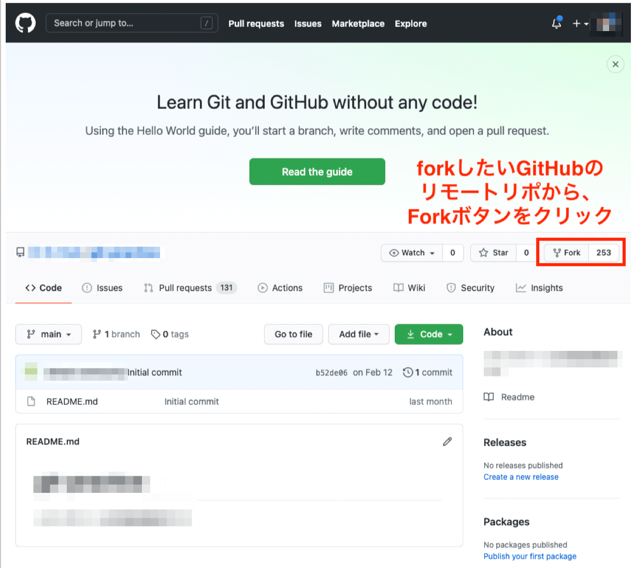Click the Readme book icon in About
This screenshot has height=568, width=634.
[x=488, y=397]
